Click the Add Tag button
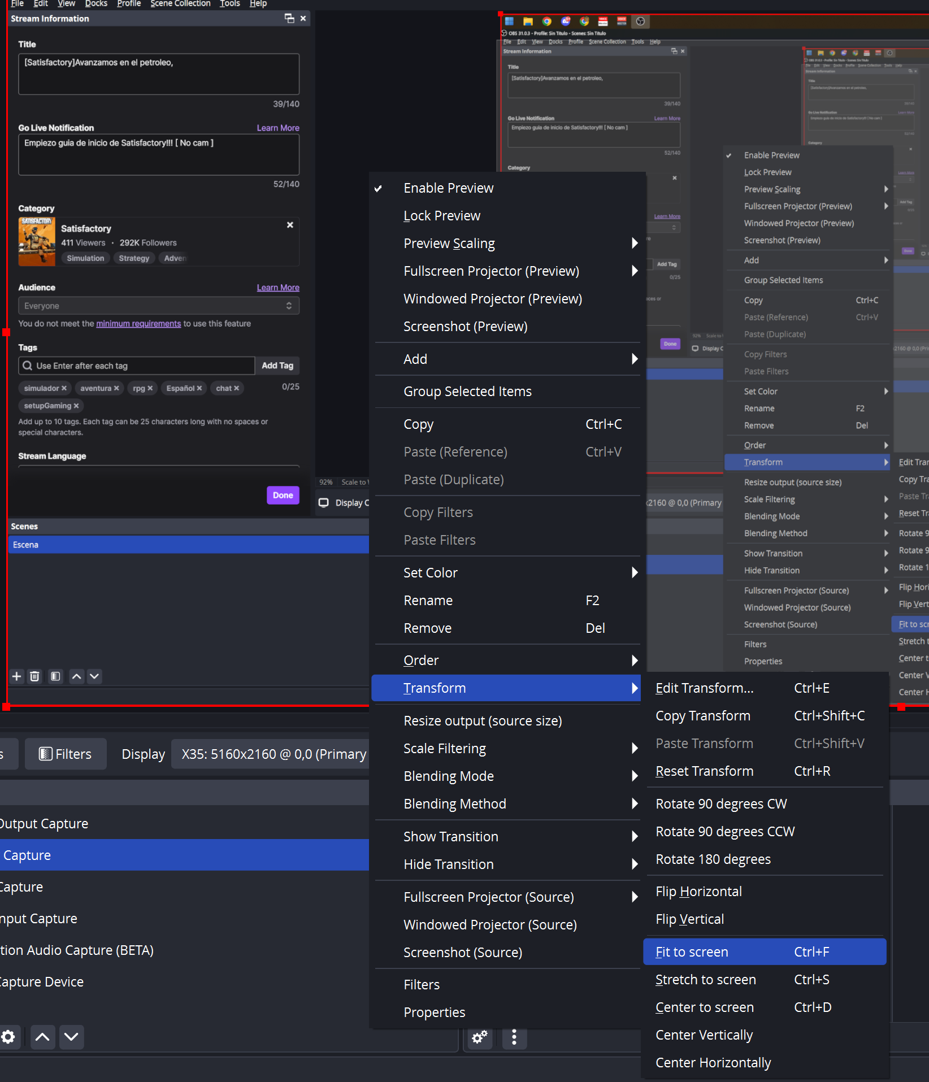929x1082 pixels. (x=277, y=366)
